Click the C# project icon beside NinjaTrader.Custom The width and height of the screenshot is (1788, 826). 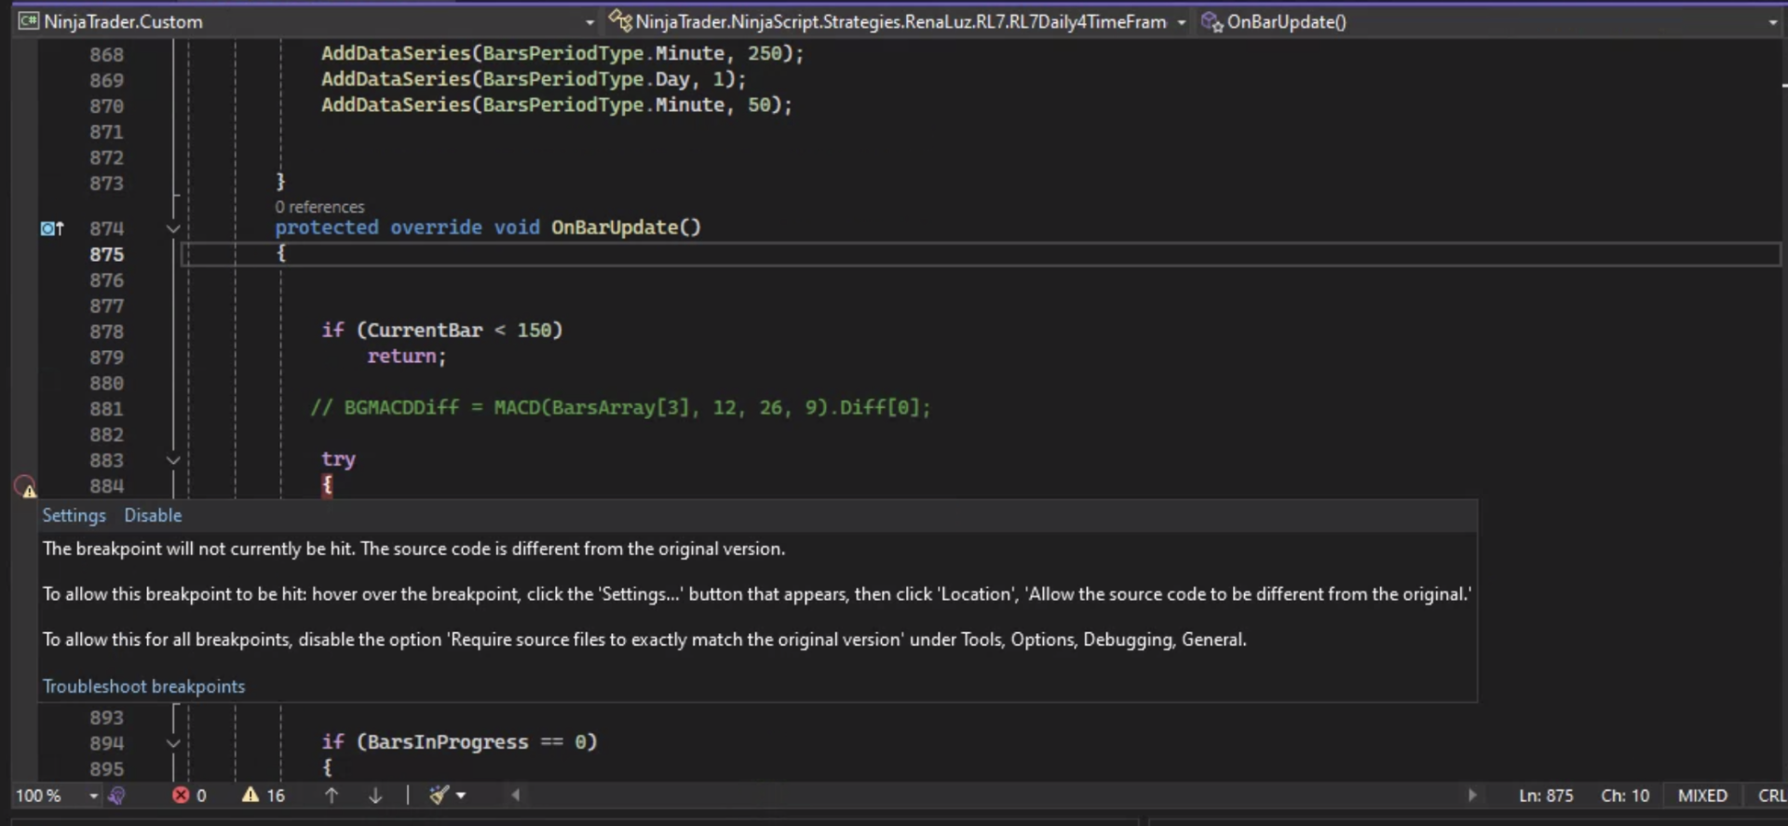pos(29,21)
